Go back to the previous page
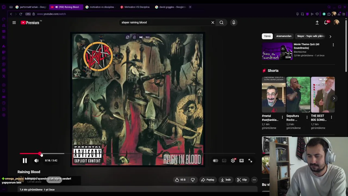Viewport: 348px width, 196px height. tap(11, 14)
